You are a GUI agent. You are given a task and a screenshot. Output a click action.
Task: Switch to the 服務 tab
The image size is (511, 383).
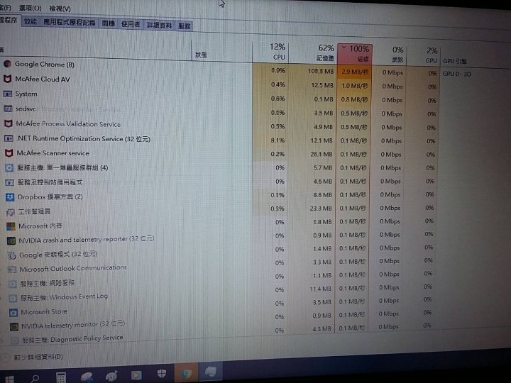click(x=185, y=26)
